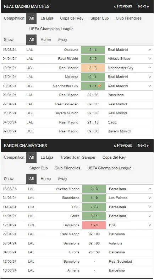Open the 2 - 4 Osasuna score box

tap(93, 50)
